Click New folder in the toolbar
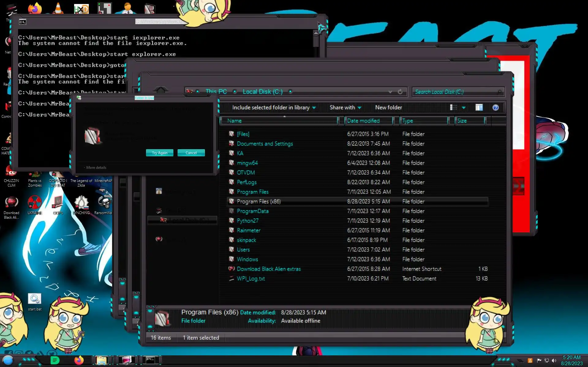Screen dimensions: 588x367 (388, 108)
